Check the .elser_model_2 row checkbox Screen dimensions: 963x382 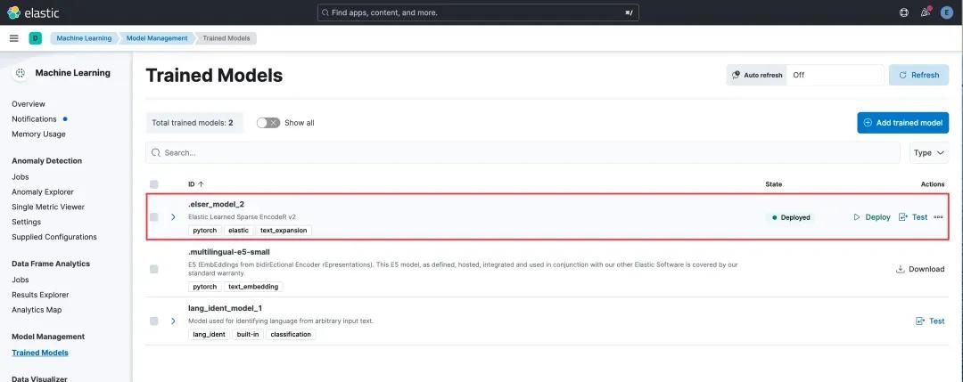point(154,217)
